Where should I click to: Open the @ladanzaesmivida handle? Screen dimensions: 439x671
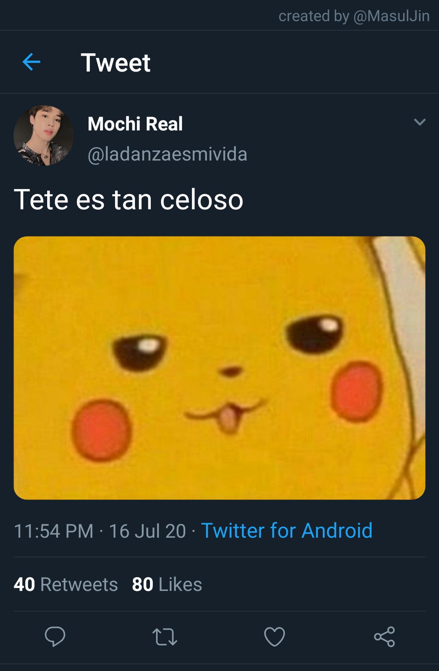pyautogui.click(x=167, y=154)
